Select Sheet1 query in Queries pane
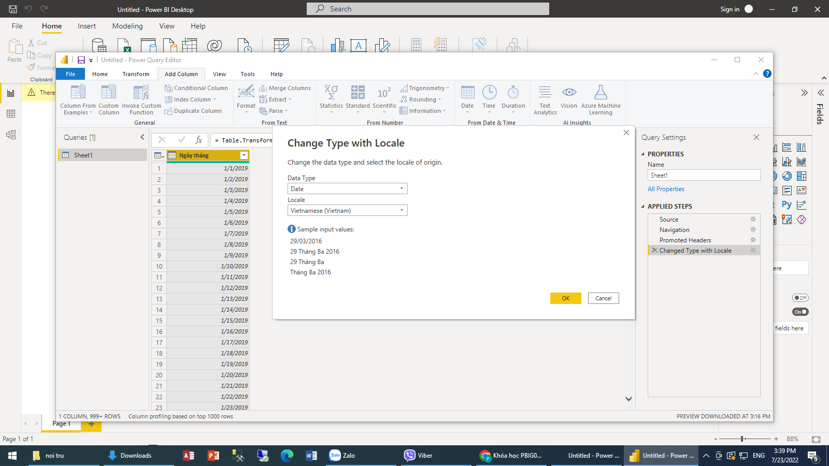Viewport: 829px width, 466px height. click(103, 155)
